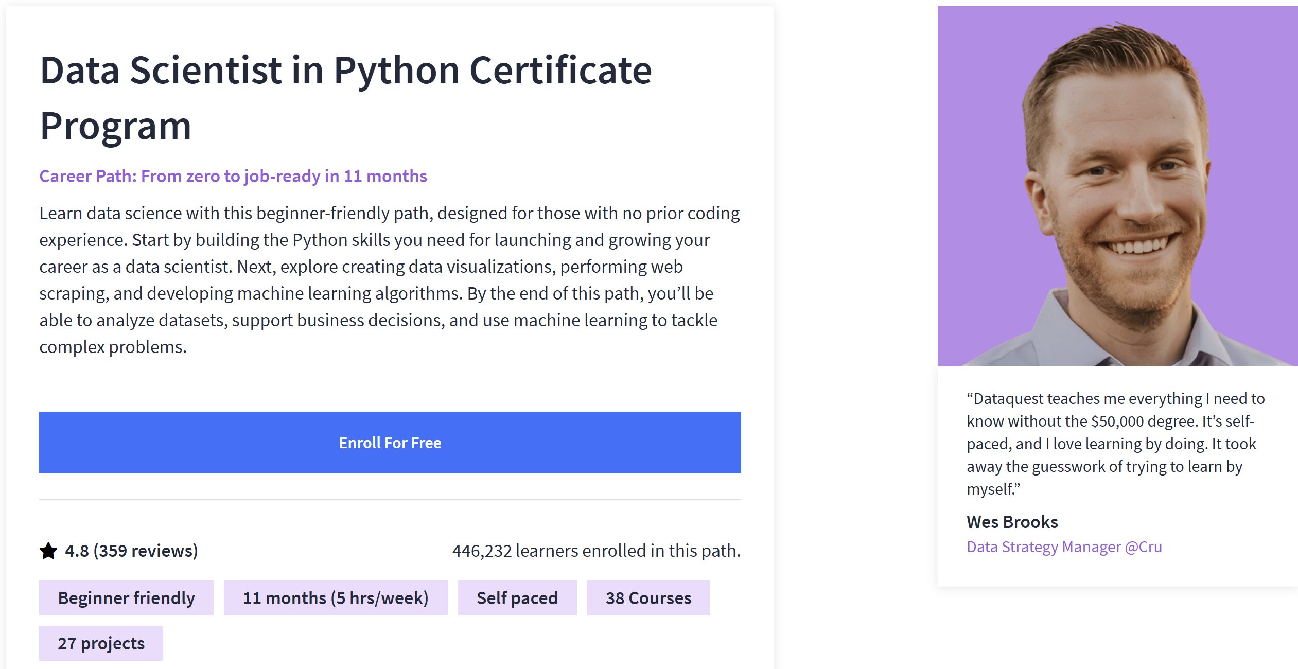Select the 11 months (5 hrs/week) tag
Image resolution: width=1298 pixels, height=669 pixels.
click(x=336, y=598)
